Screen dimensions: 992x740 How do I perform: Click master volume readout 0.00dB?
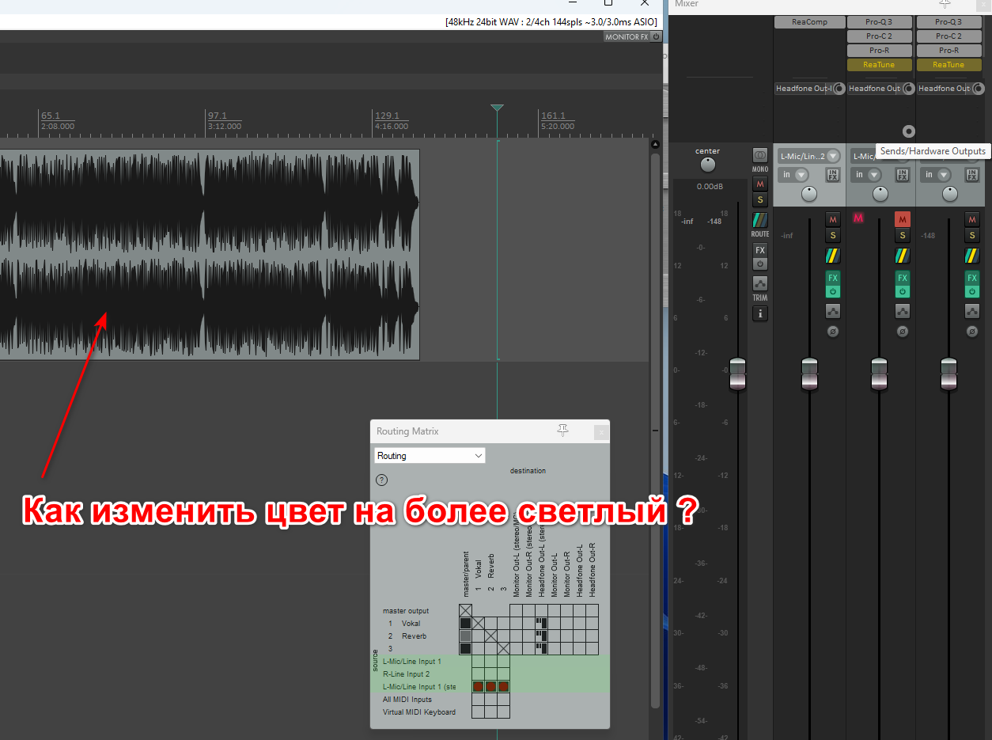pos(710,187)
